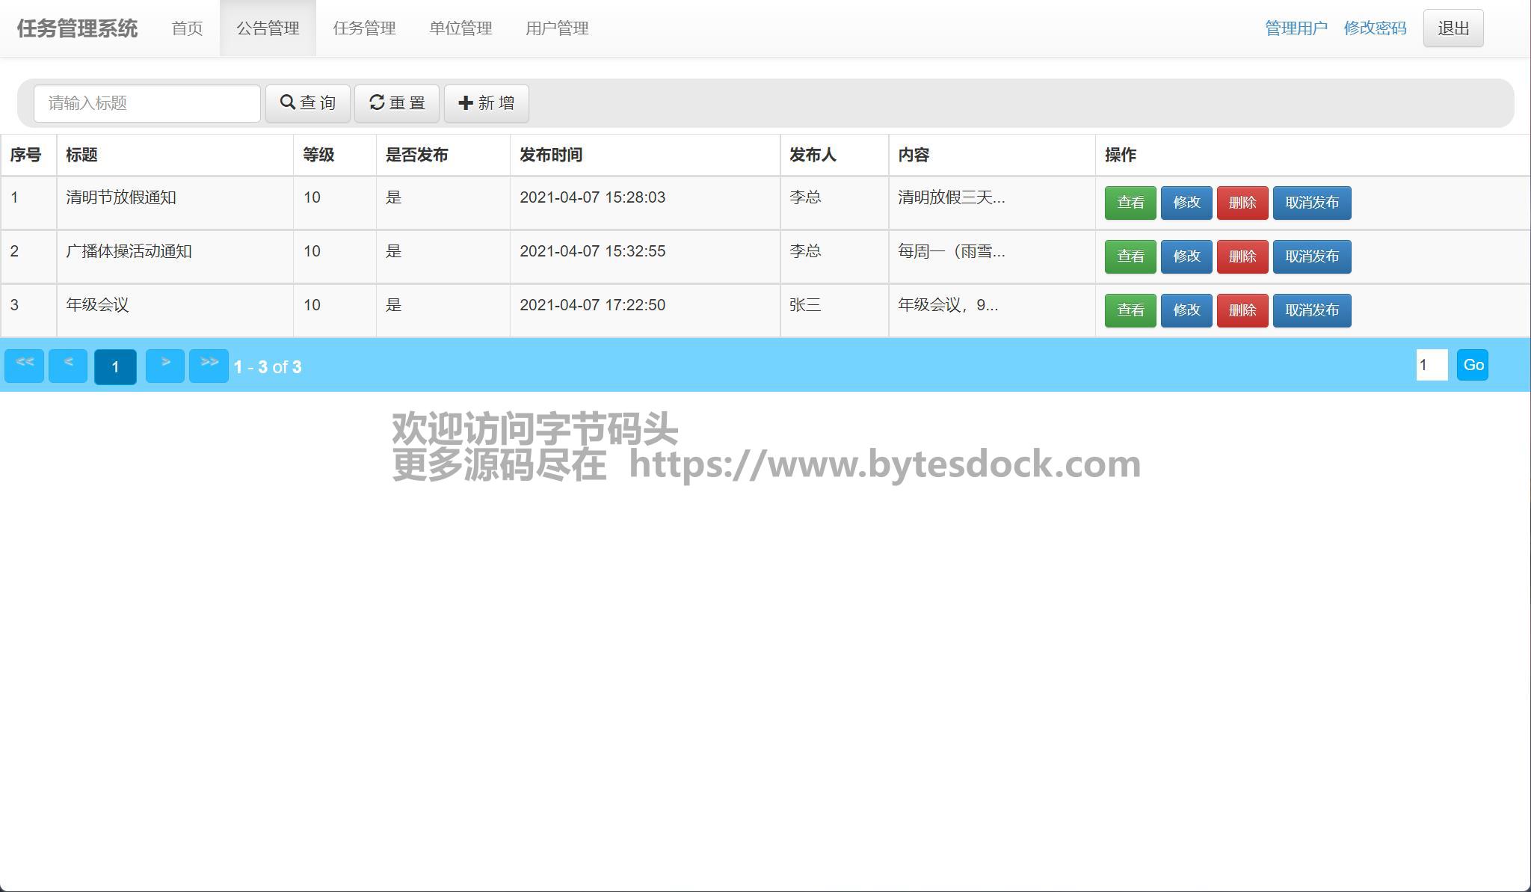Jump to last page with >> arrow
Screen dimensions: 1531x892
[x=209, y=366]
